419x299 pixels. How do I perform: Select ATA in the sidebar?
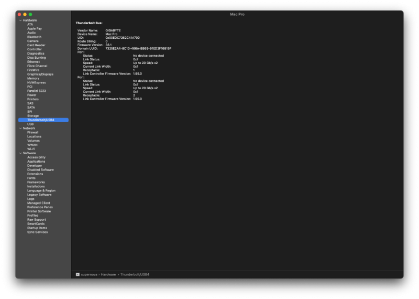[30, 24]
